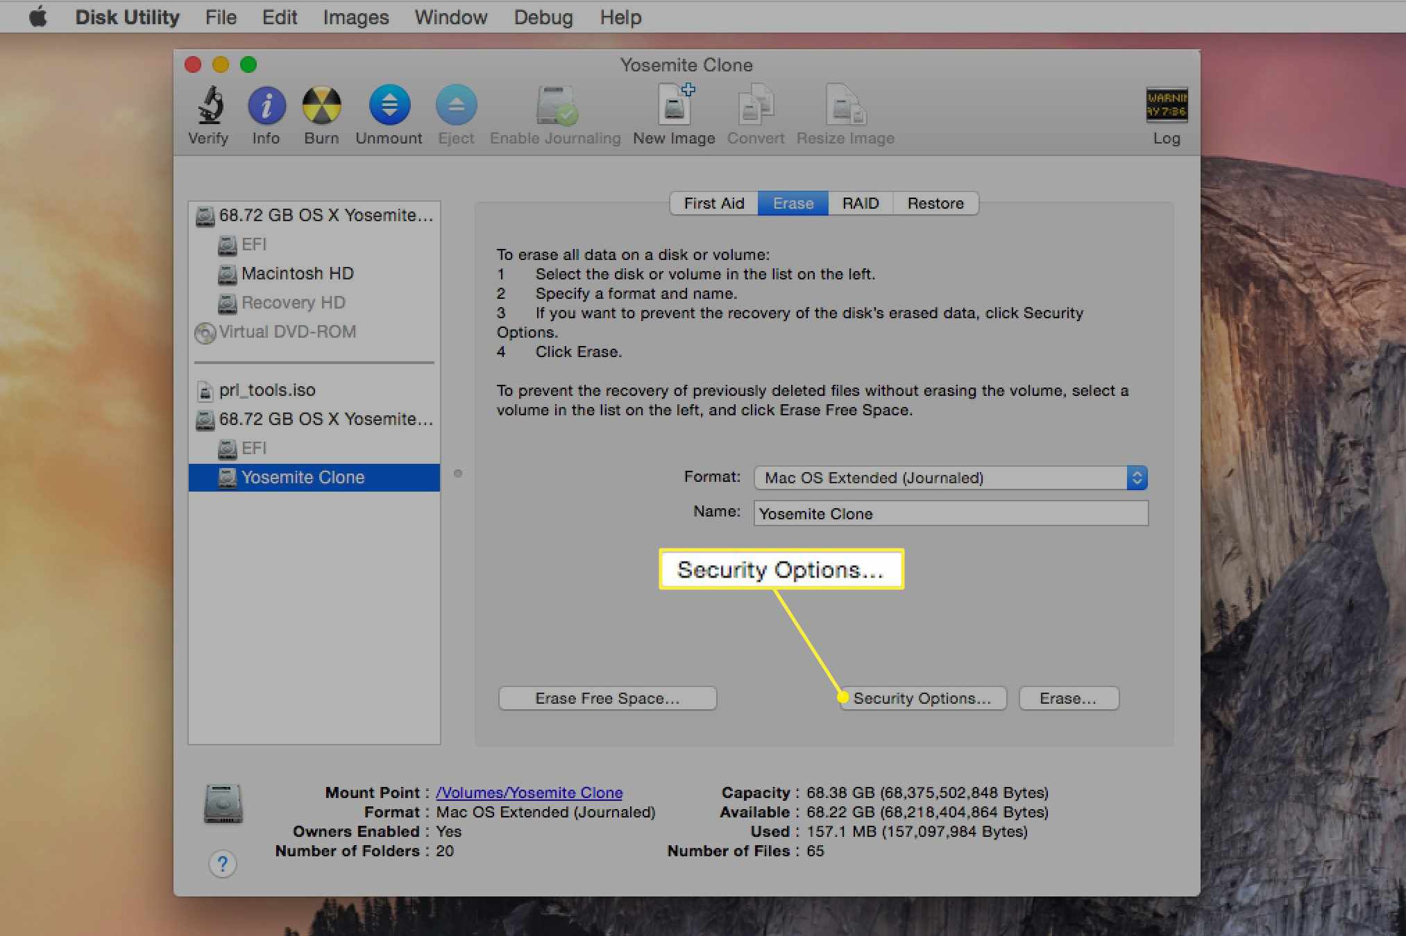Screen dimensions: 1406x936
Task: Click the Number of Folders value 20
Action: pyautogui.click(x=445, y=851)
